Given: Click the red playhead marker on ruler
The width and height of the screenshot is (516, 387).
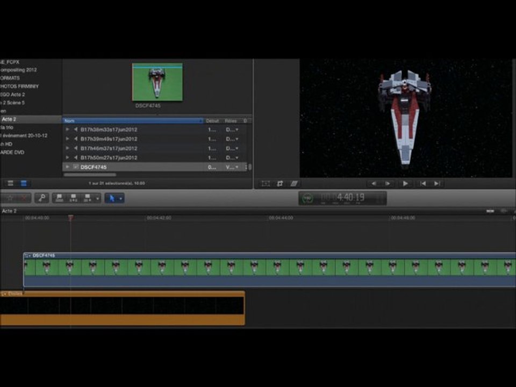Looking at the screenshot, I should point(71,218).
